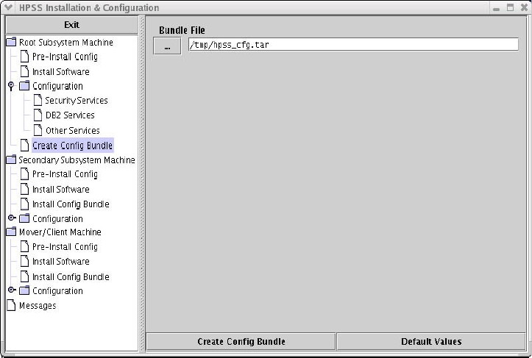The image size is (532, 358).
Task: Select Create Config Bundle tree item
Action: [72, 146]
